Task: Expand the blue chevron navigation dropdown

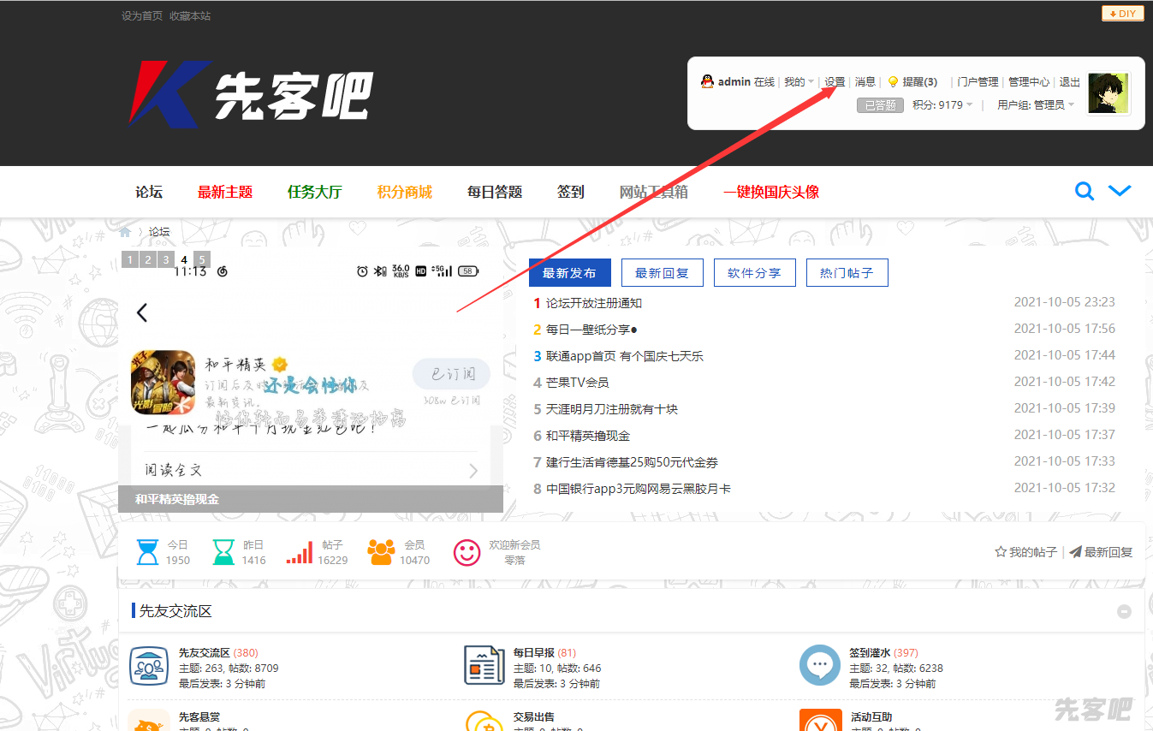Action: 1120,191
